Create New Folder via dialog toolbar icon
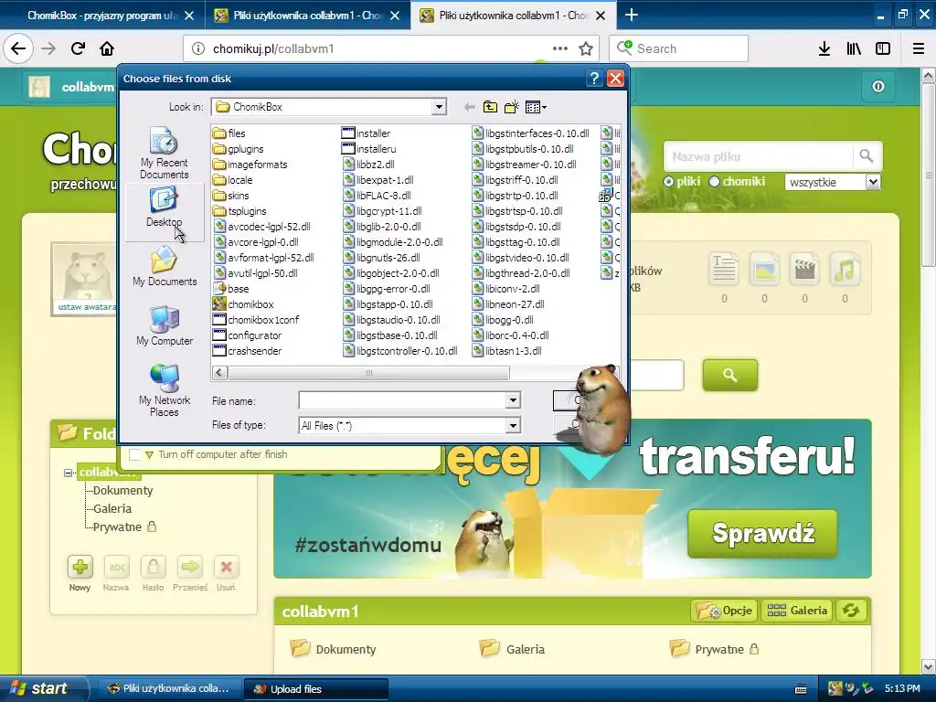The height and width of the screenshot is (702, 936). tap(512, 107)
